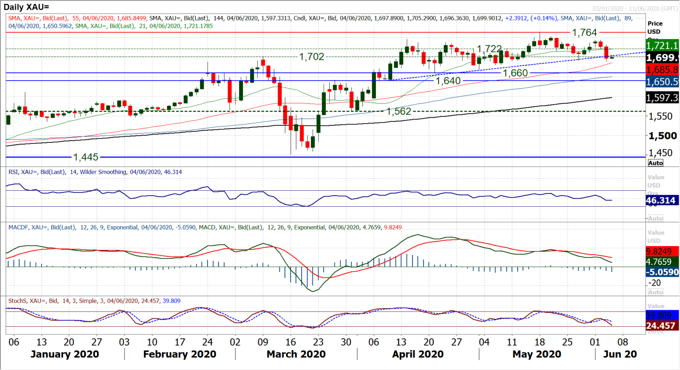Select the 1,722 level label on chart
The height and width of the screenshot is (370, 680).
point(489,49)
